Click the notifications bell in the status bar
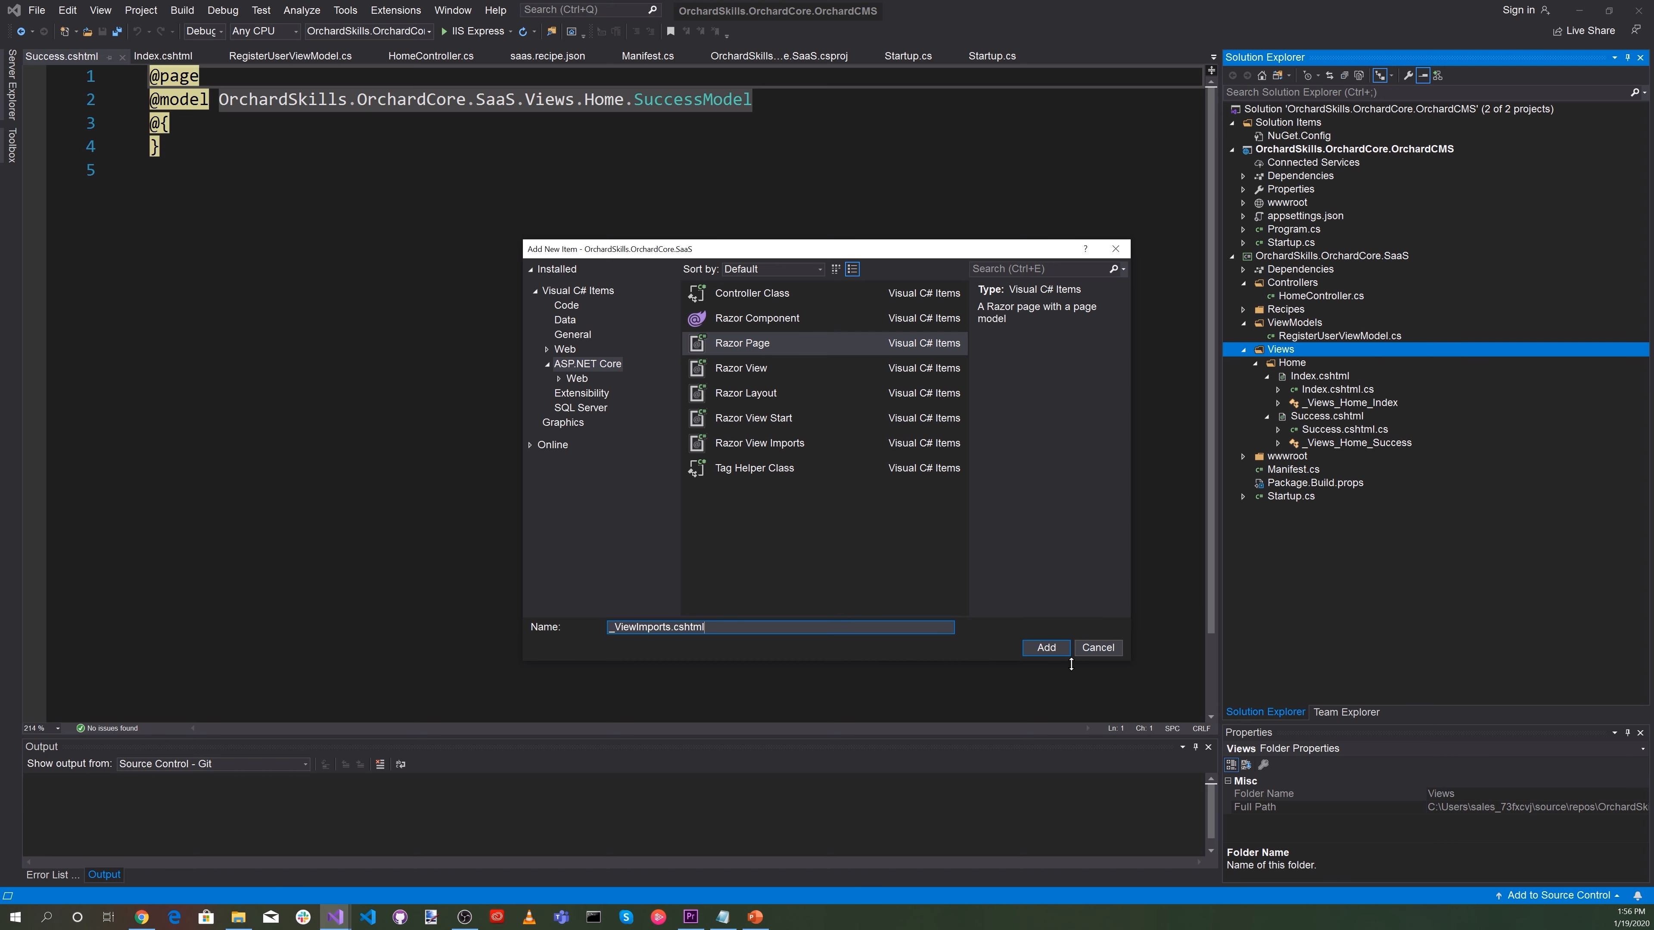 click(x=1637, y=896)
